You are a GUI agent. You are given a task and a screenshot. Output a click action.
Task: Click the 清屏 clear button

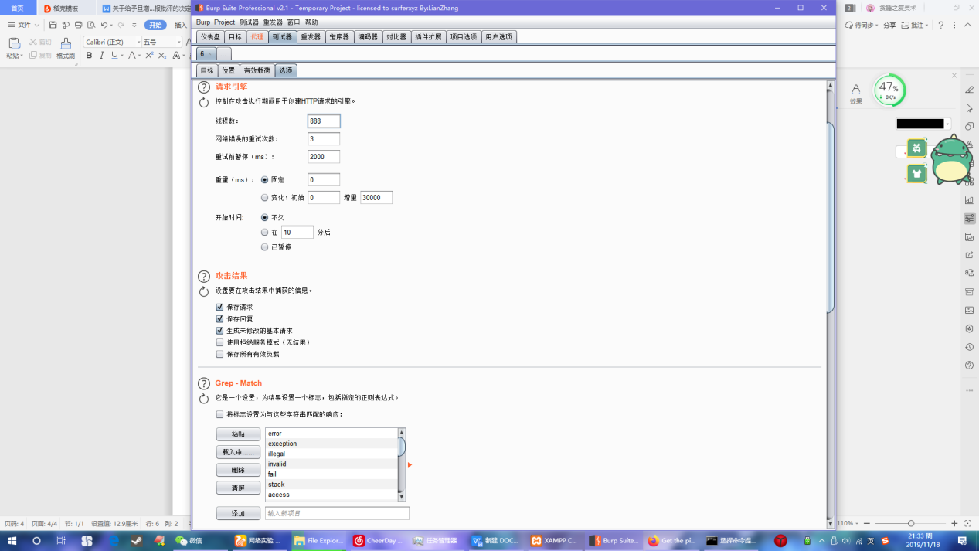238,488
